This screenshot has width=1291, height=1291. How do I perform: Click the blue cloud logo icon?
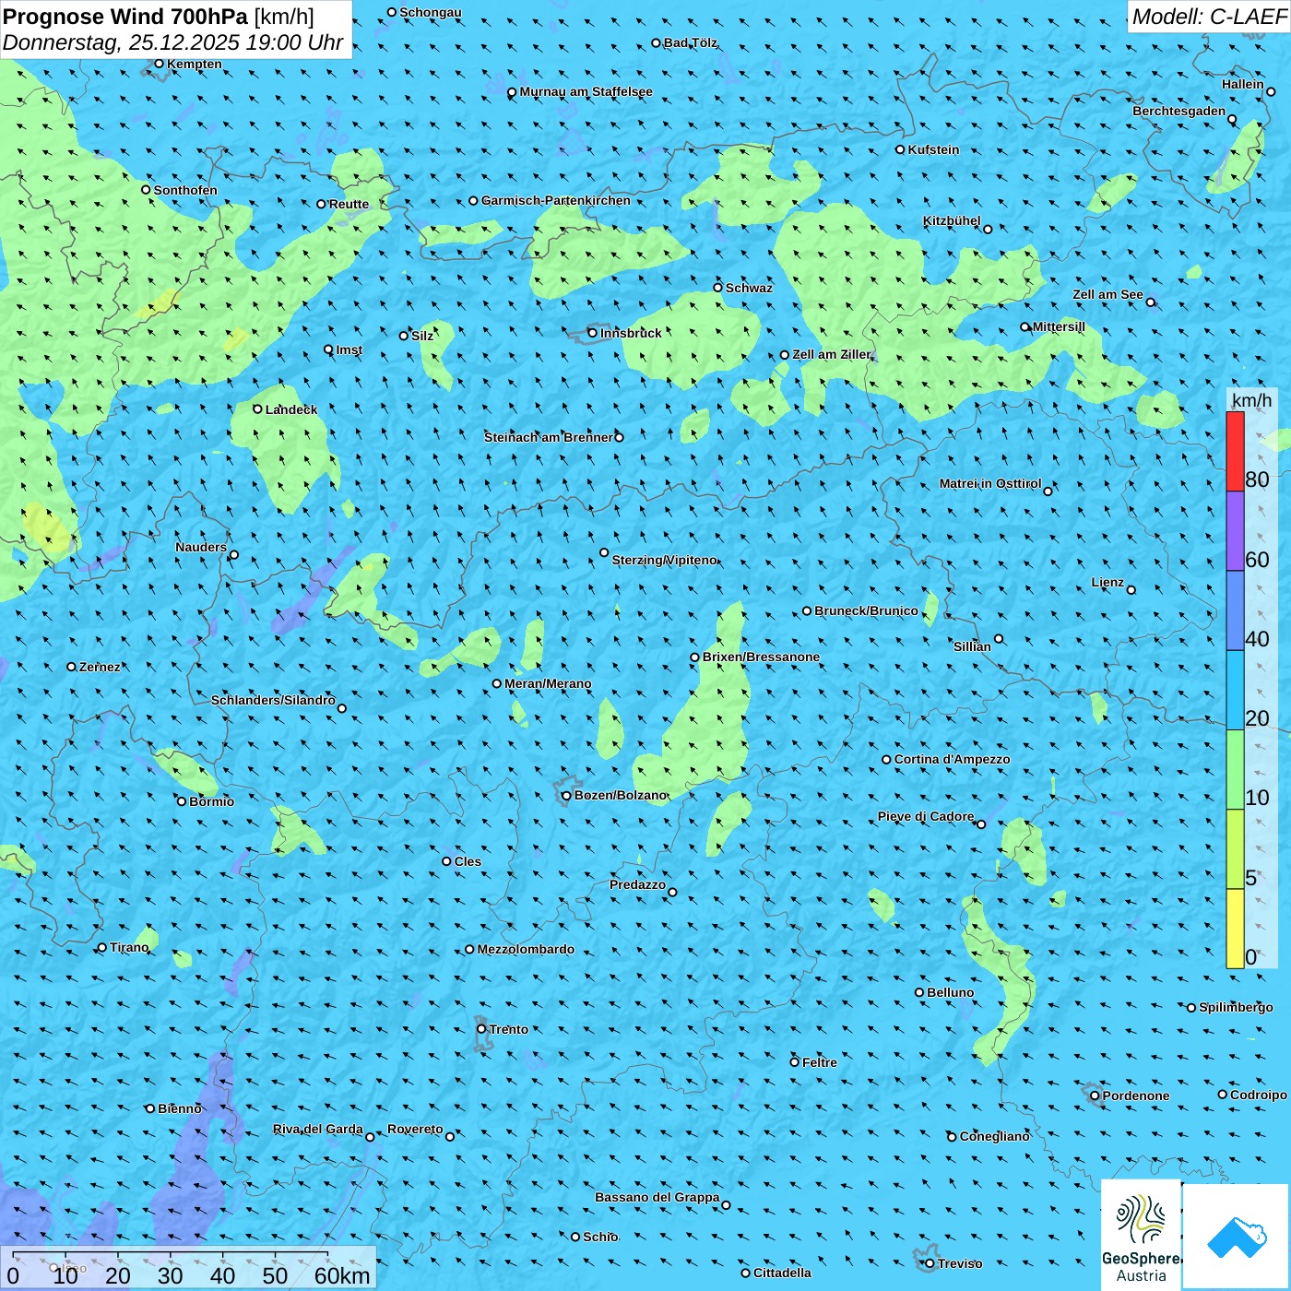click(1236, 1236)
